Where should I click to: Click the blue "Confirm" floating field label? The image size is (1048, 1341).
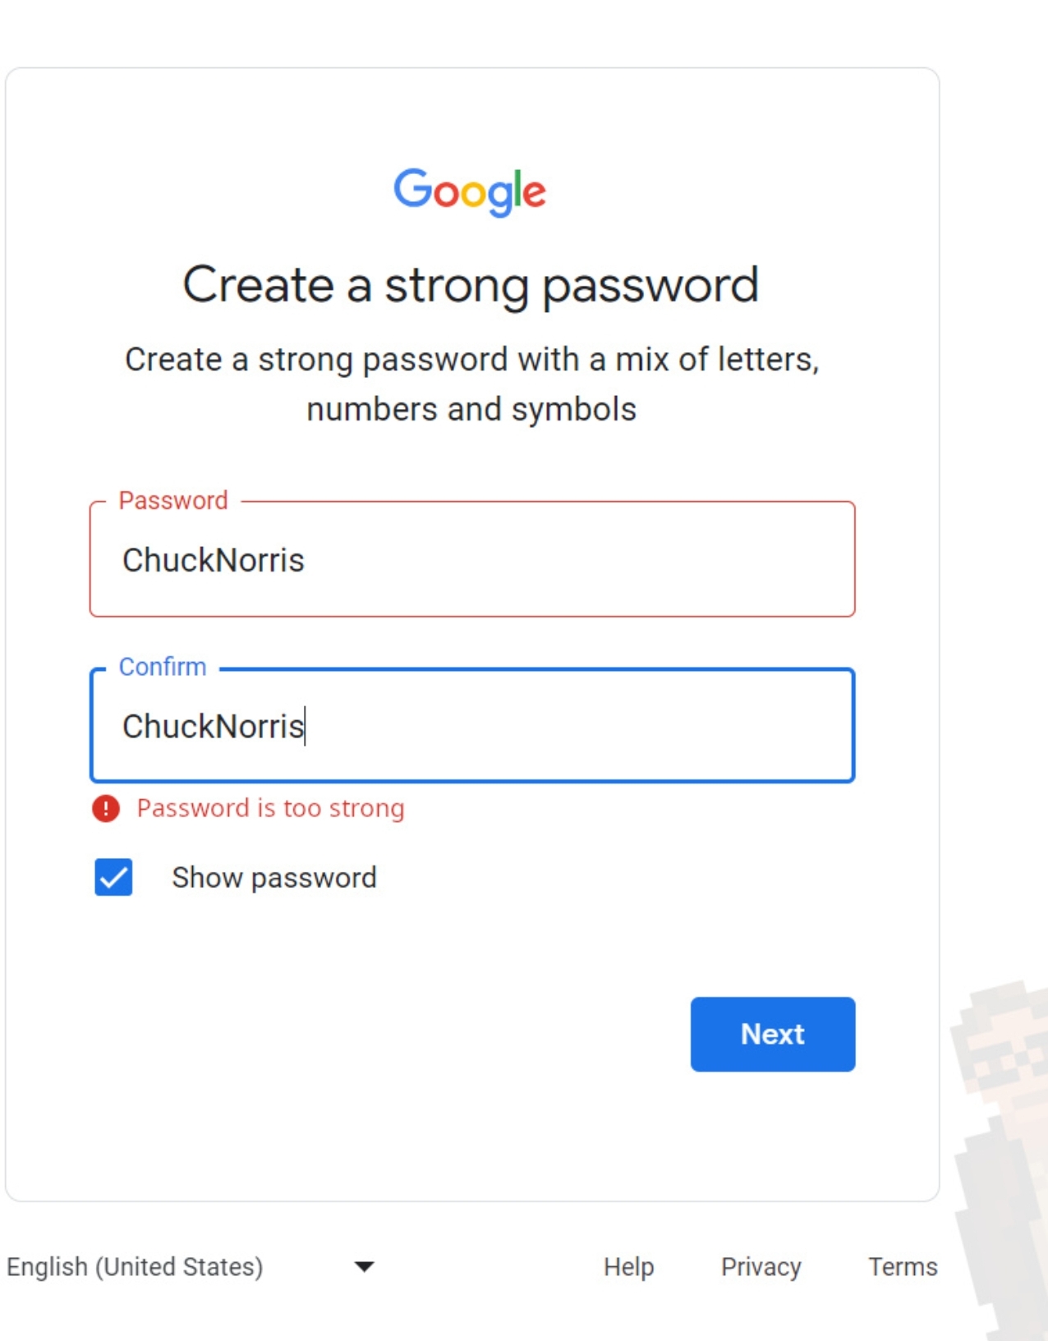(163, 667)
